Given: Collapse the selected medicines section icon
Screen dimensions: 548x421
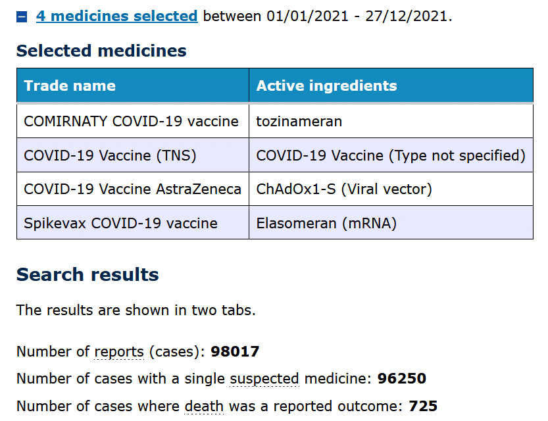Looking at the screenshot, I should 22,16.
